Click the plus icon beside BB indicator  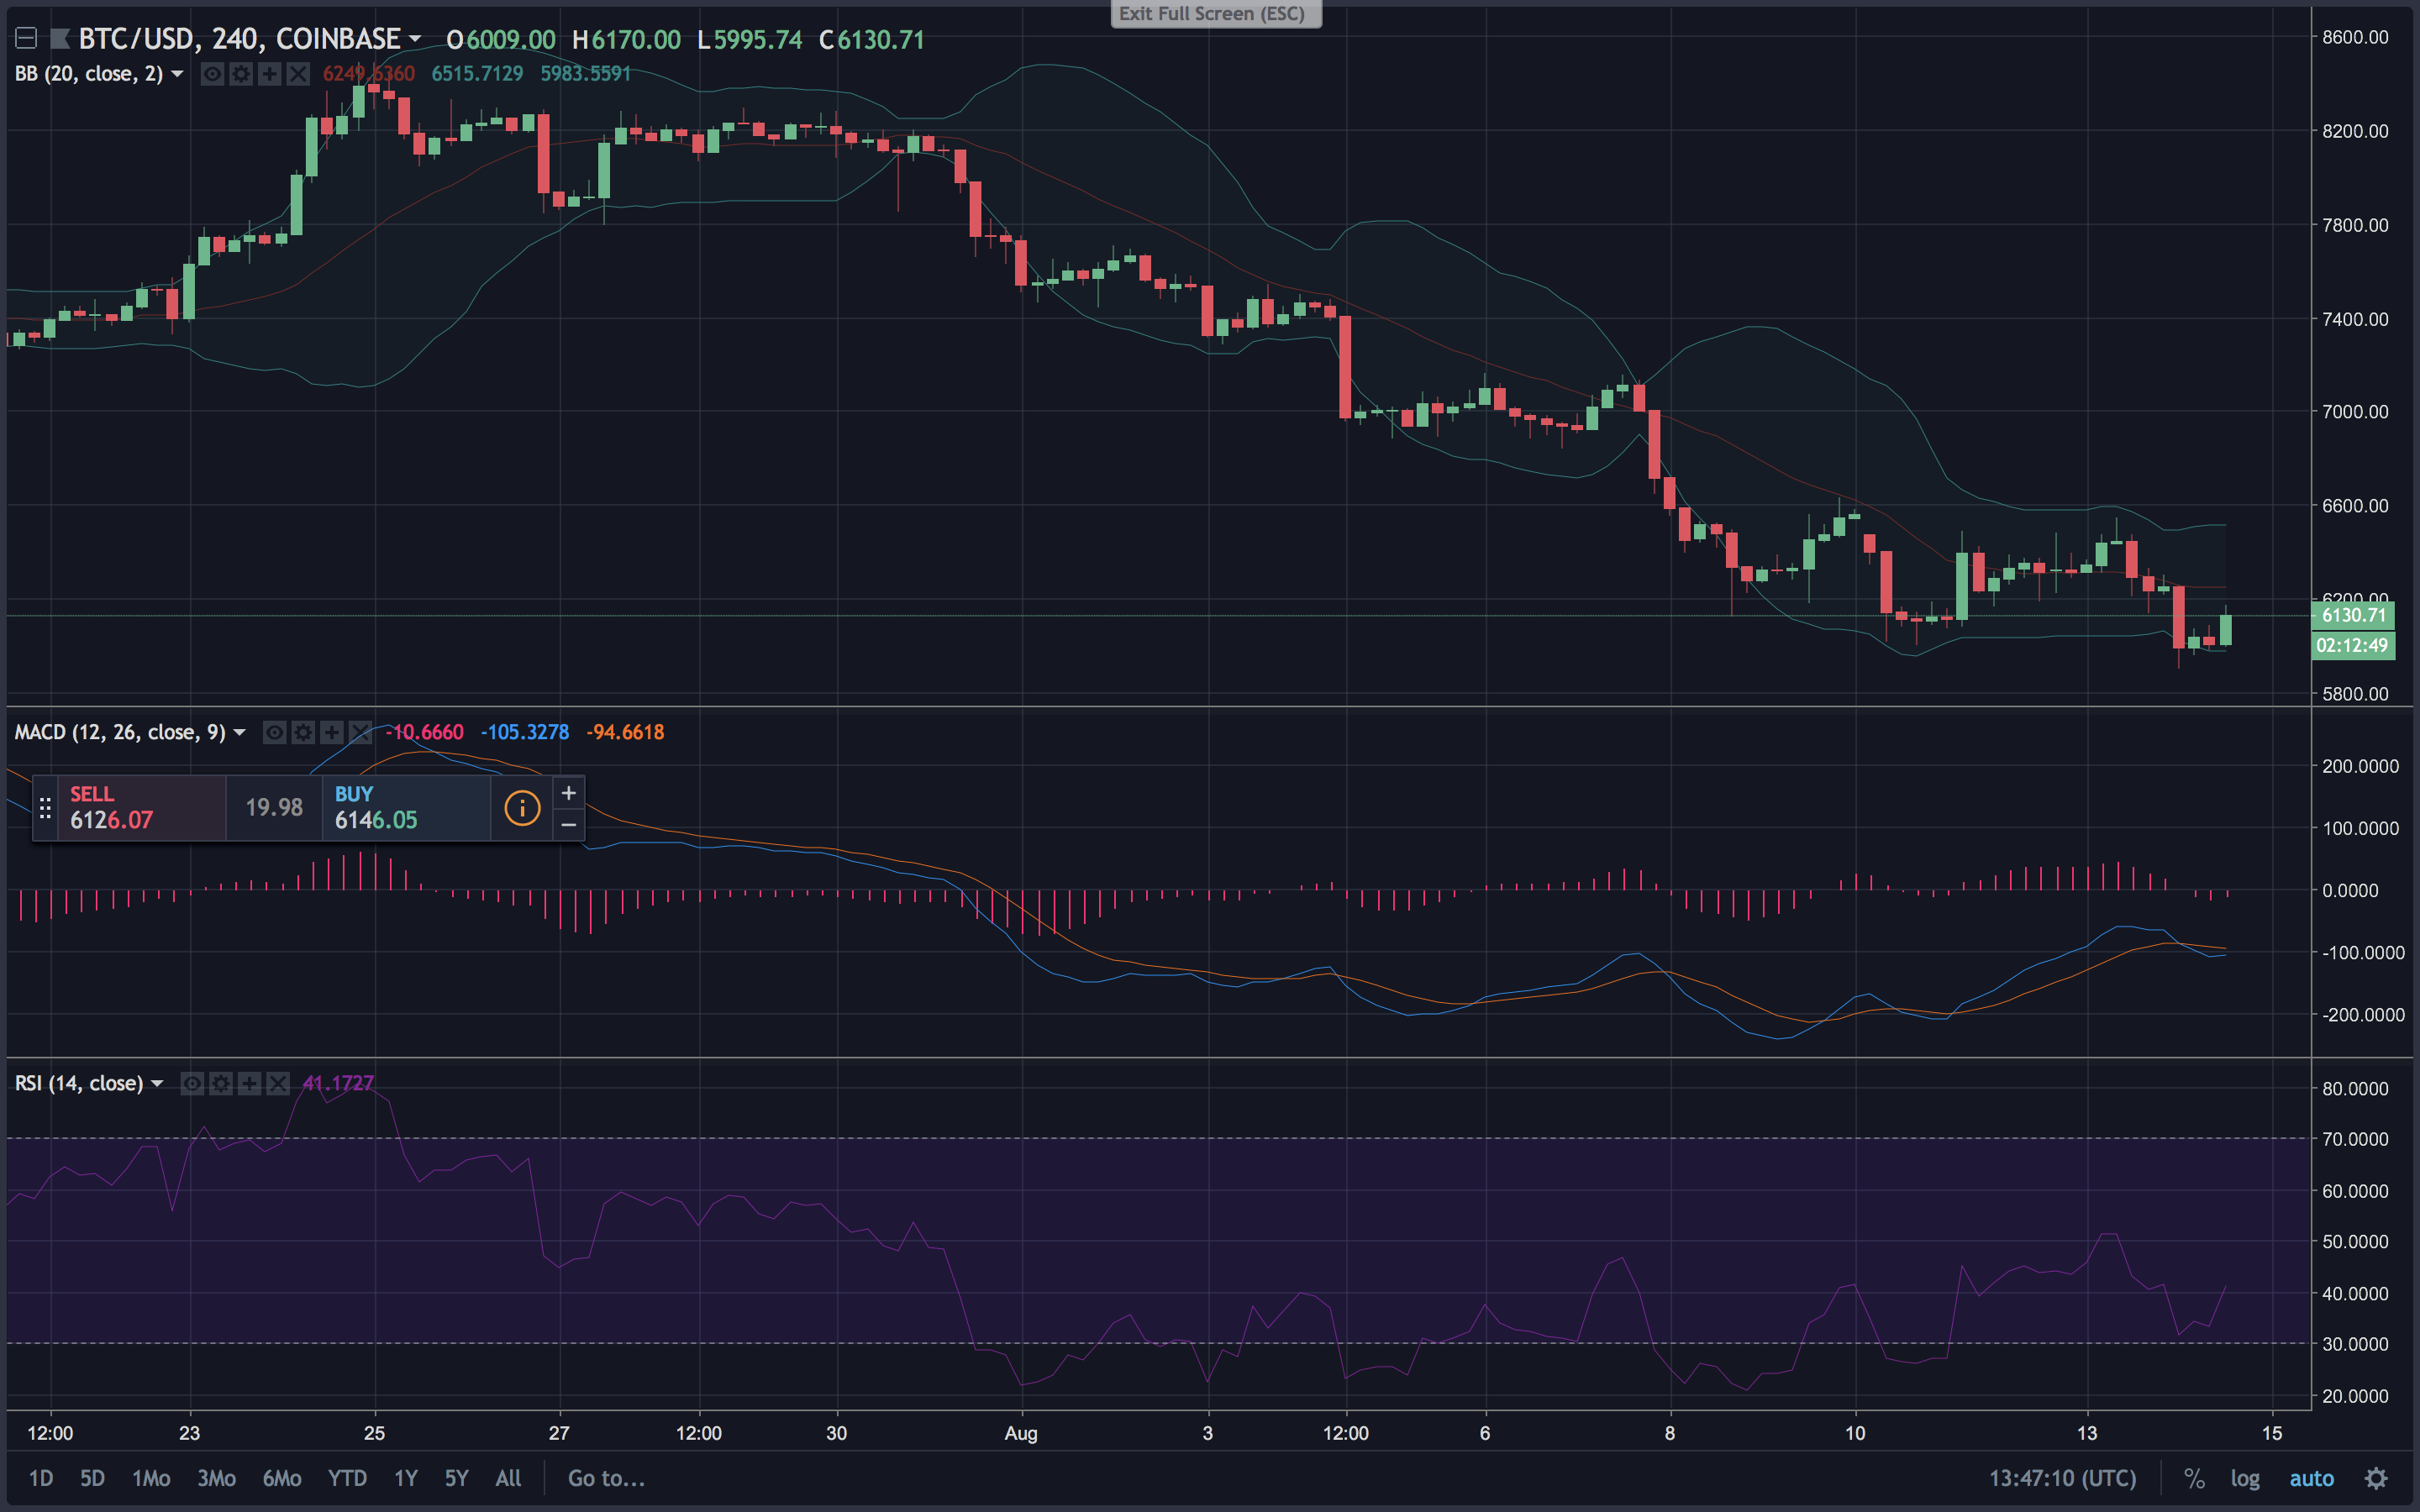click(269, 74)
